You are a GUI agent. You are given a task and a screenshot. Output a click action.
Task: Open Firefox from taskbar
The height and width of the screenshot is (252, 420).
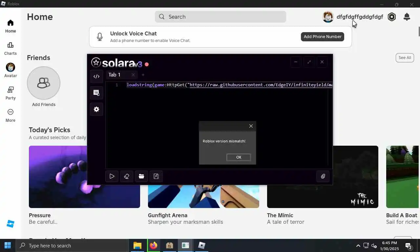pyautogui.click(x=153, y=245)
